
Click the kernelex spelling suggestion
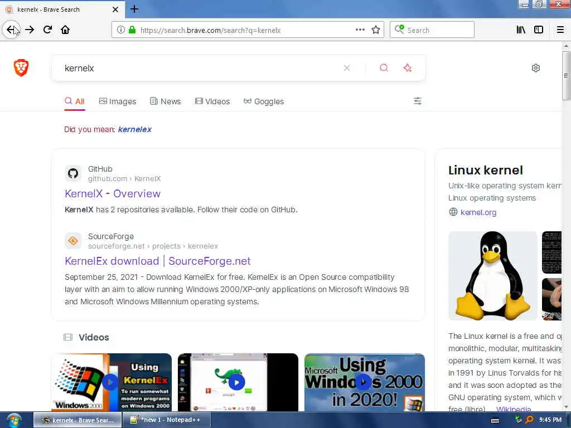135,129
